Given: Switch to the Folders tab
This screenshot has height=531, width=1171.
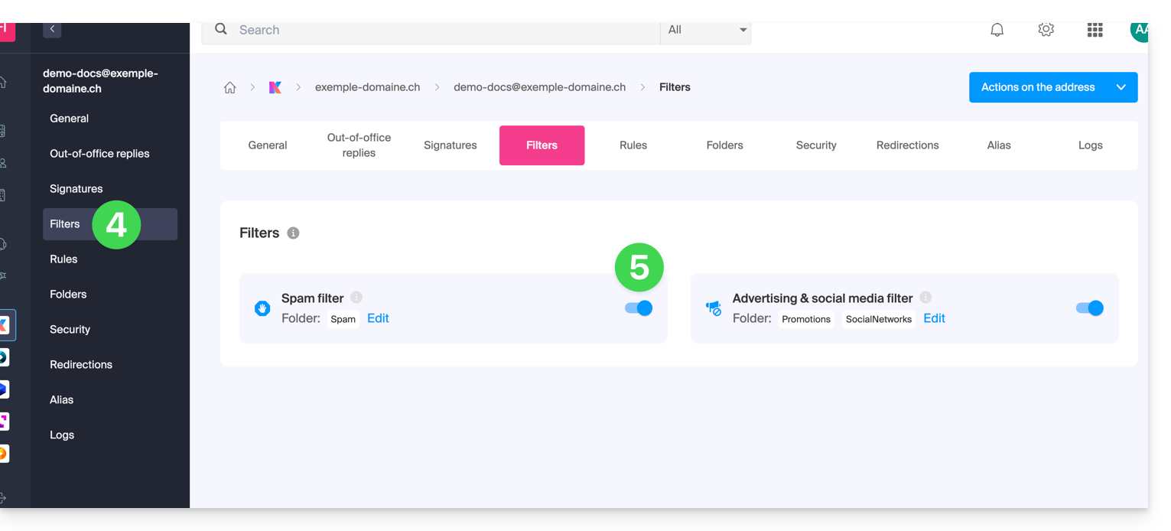Looking at the screenshot, I should click(x=725, y=145).
